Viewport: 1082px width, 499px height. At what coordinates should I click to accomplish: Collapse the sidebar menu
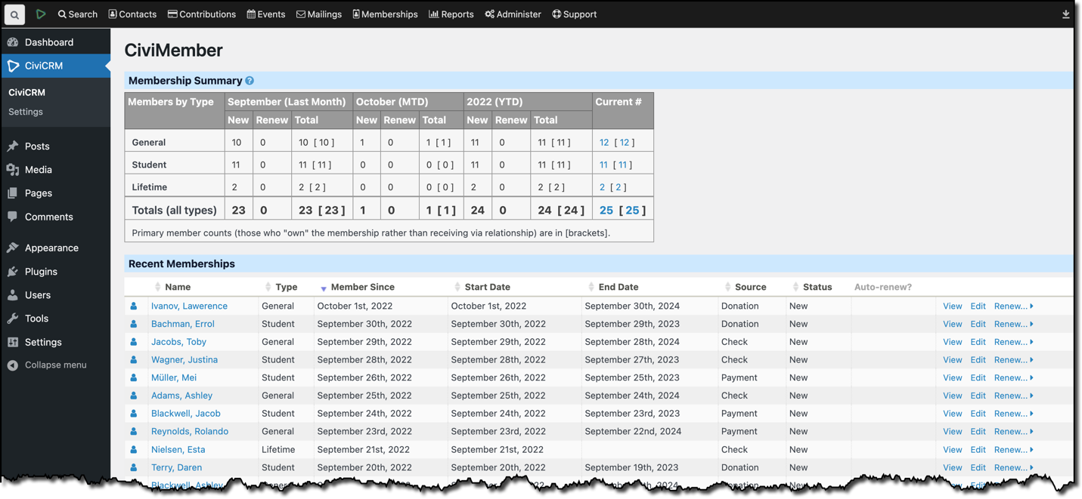[x=55, y=365]
